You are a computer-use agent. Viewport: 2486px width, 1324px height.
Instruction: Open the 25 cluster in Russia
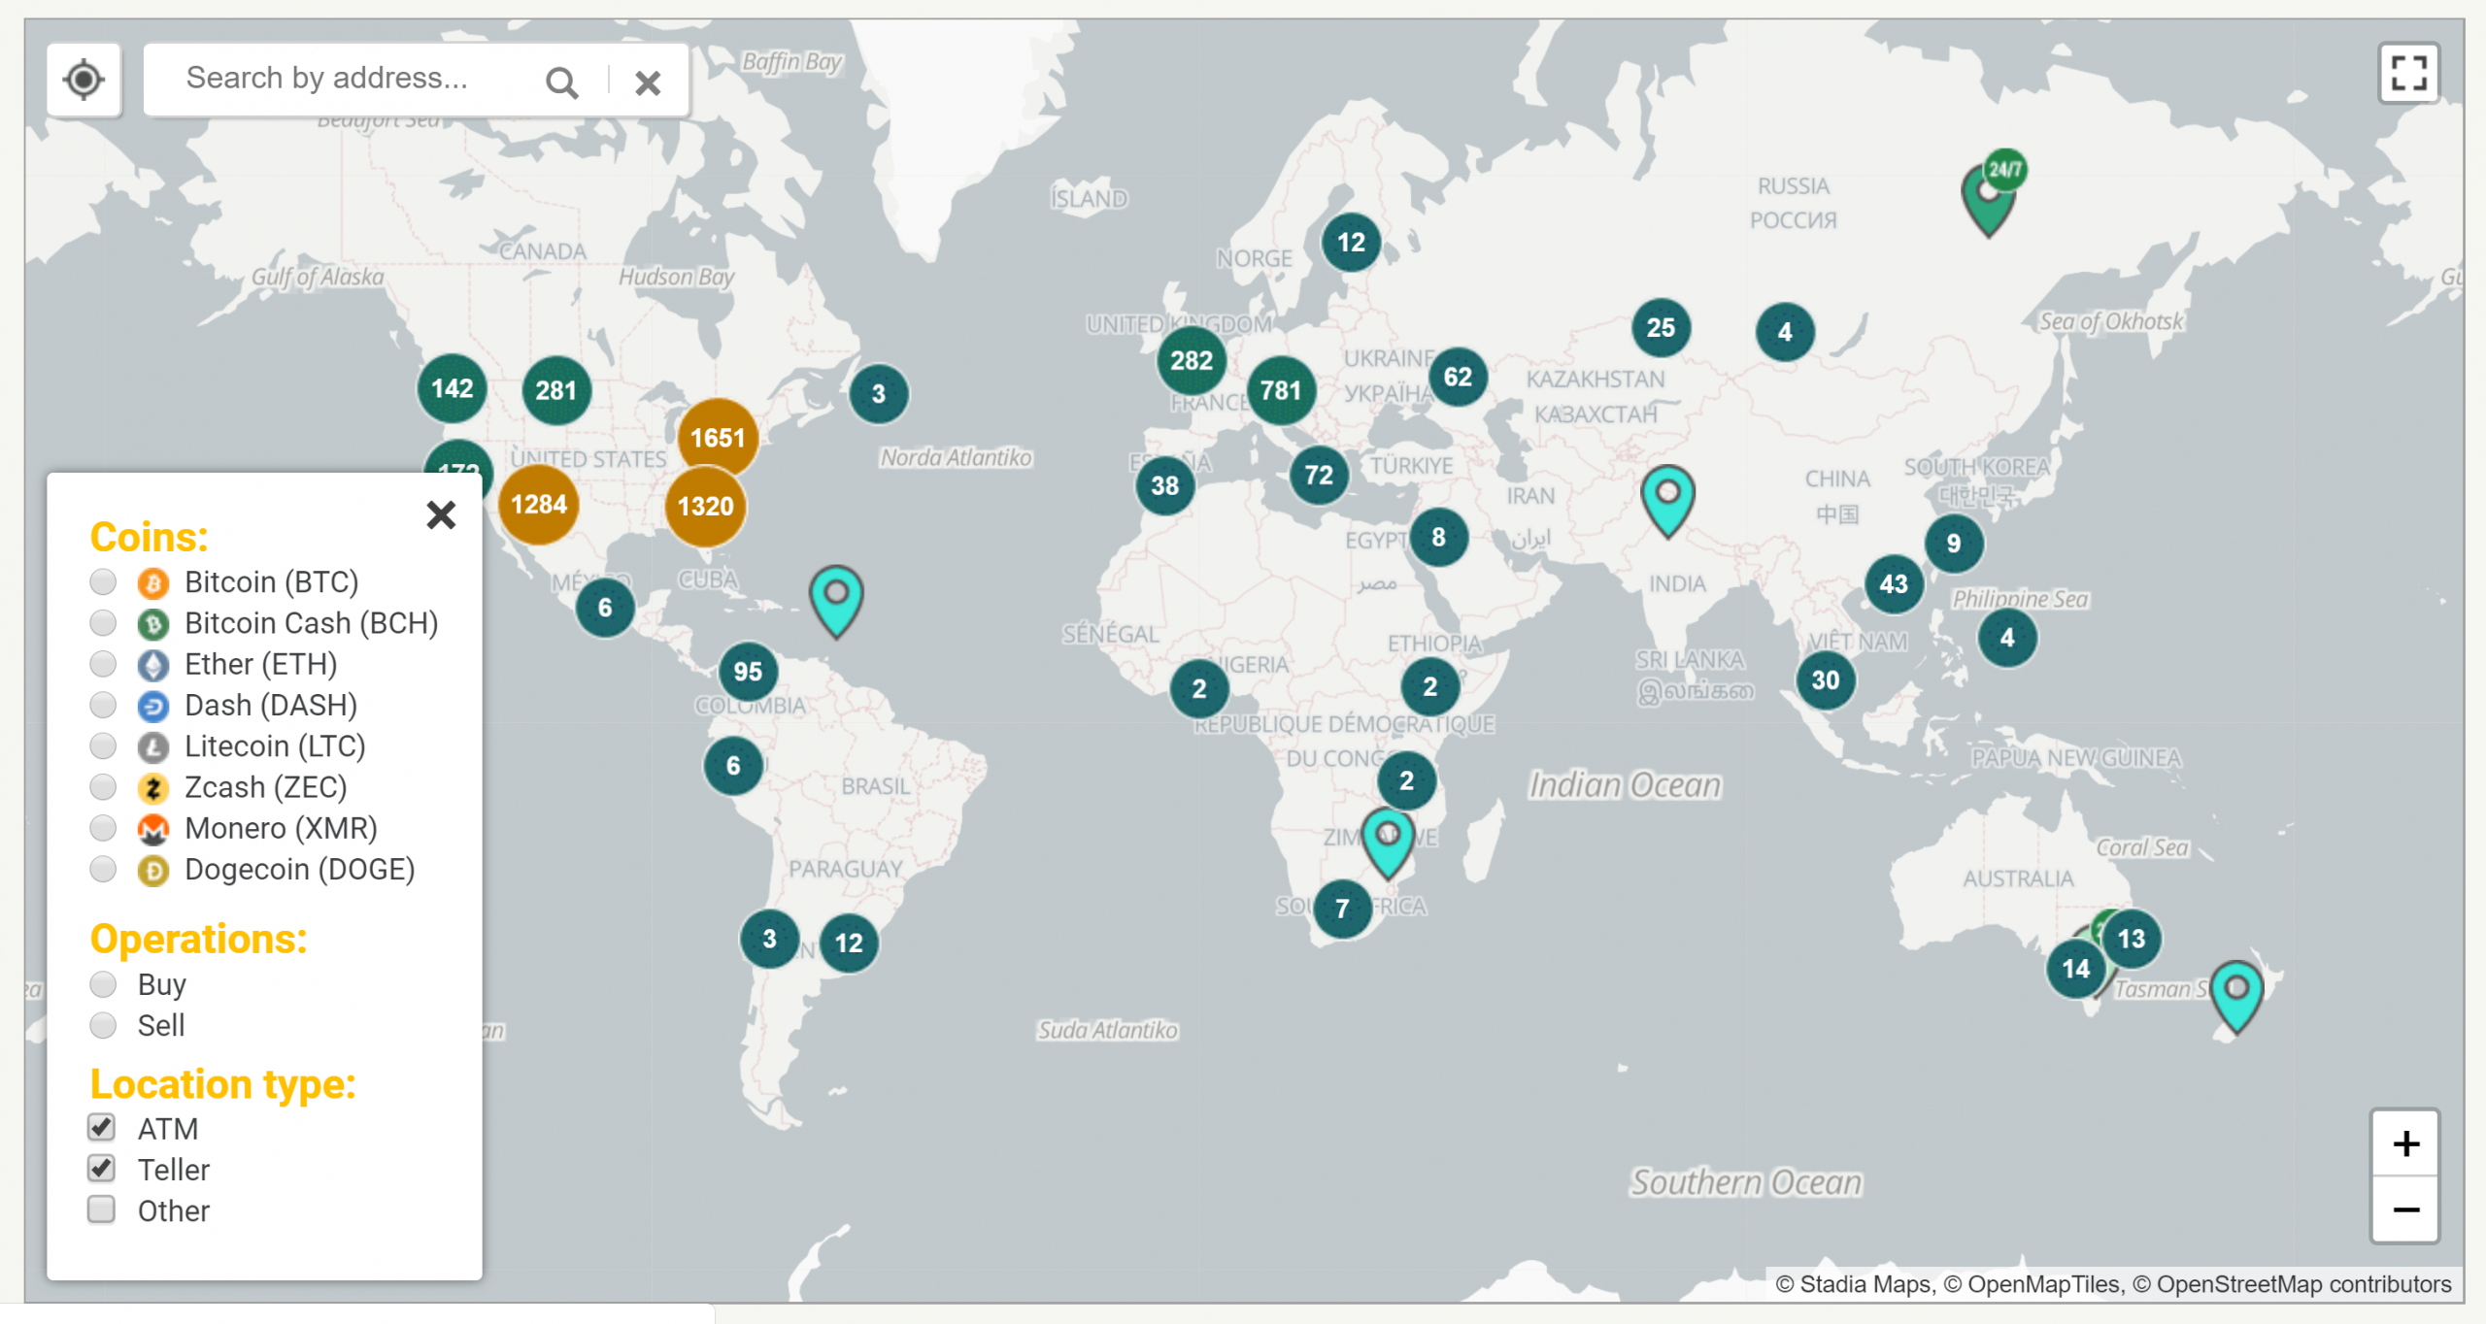pyautogui.click(x=1661, y=327)
